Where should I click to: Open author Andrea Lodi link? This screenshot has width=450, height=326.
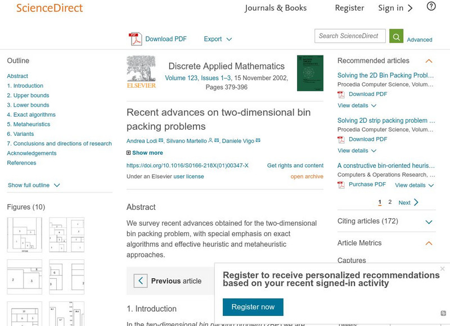(142, 141)
